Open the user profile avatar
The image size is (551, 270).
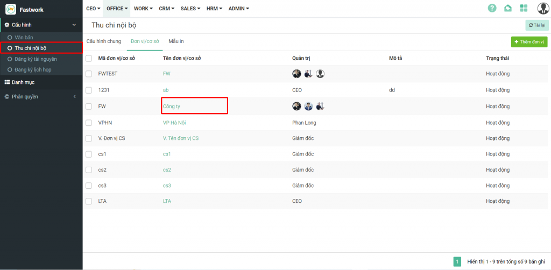tap(543, 8)
